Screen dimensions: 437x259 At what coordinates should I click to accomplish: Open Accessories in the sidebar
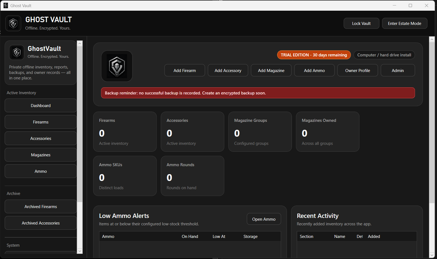point(41,138)
